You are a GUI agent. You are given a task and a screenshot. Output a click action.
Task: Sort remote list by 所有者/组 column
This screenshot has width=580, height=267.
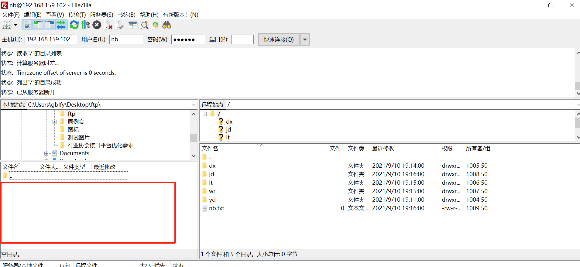pos(501,149)
